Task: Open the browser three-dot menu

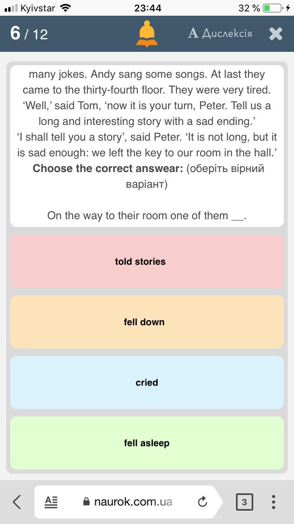Action: click(x=274, y=502)
